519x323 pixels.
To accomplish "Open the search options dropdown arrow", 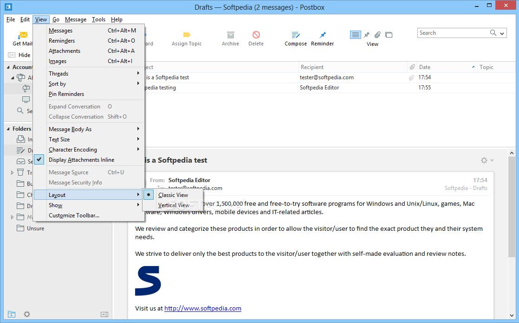I will (x=502, y=33).
